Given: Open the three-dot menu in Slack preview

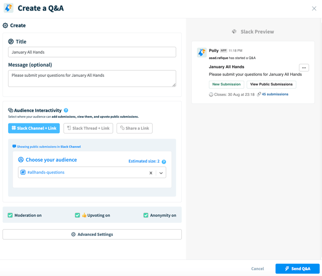Looking at the screenshot, I should pos(304,68).
